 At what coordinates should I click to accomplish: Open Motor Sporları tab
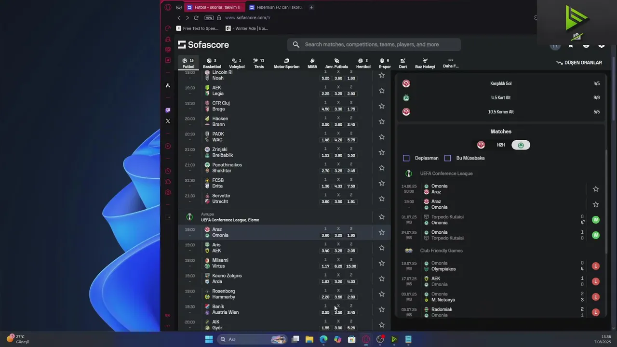pyautogui.click(x=286, y=64)
